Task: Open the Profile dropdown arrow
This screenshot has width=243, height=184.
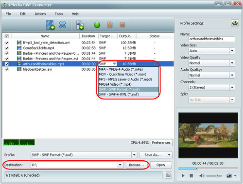Action: tap(134, 155)
